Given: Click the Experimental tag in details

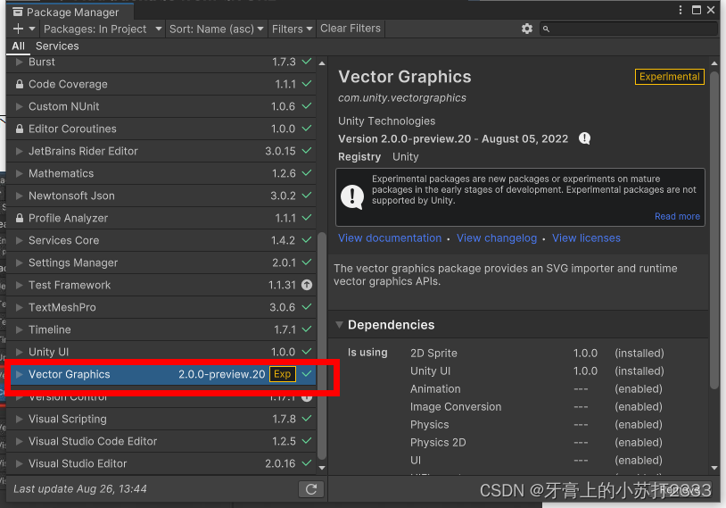Looking at the screenshot, I should tap(670, 77).
